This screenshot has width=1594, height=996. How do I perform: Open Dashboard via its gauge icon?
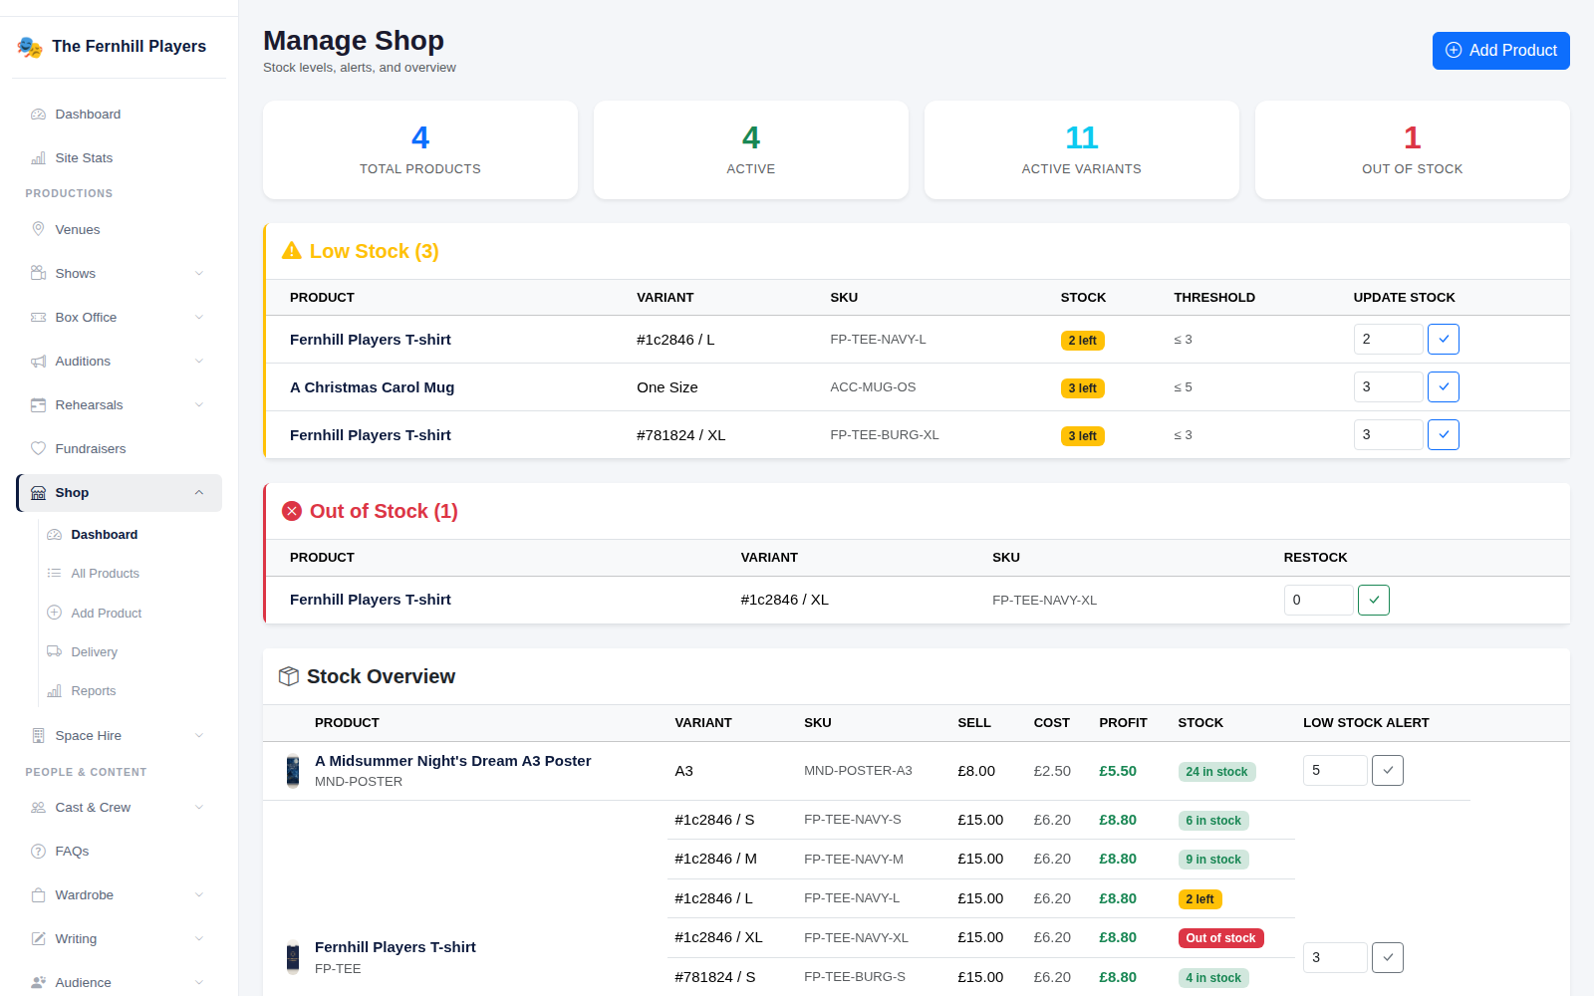click(x=38, y=115)
